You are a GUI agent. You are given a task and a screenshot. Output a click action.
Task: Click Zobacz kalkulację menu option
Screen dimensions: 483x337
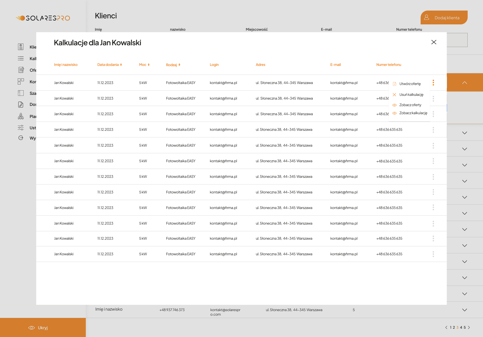pos(413,113)
